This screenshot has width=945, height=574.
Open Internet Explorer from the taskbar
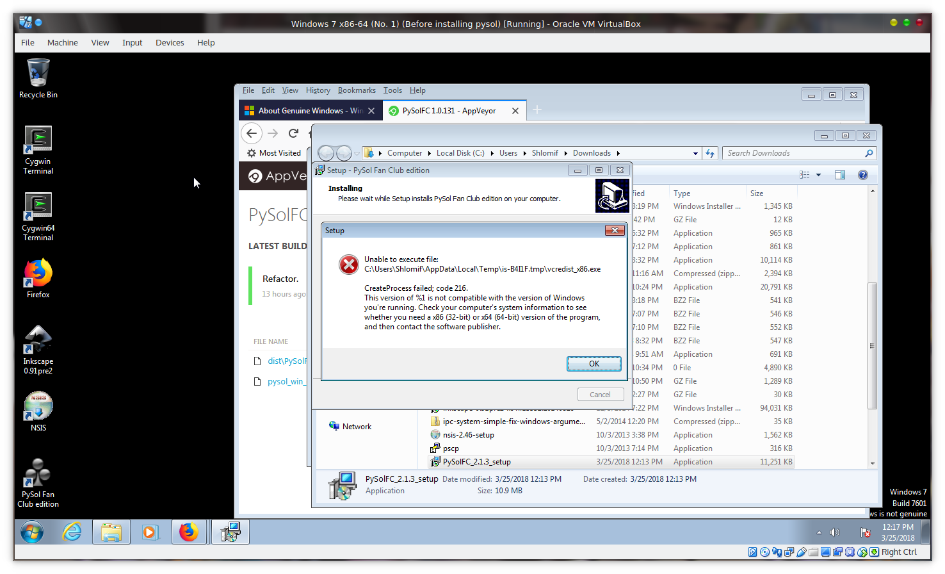[72, 532]
